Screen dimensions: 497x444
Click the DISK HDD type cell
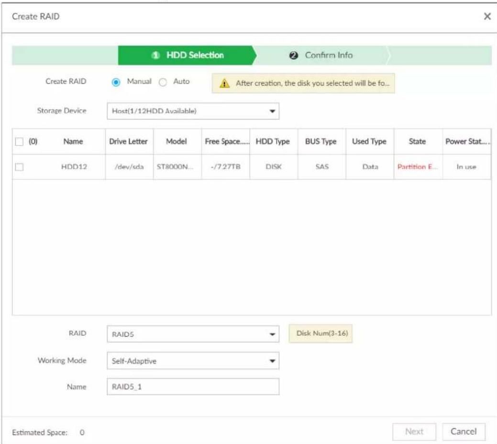pos(274,167)
